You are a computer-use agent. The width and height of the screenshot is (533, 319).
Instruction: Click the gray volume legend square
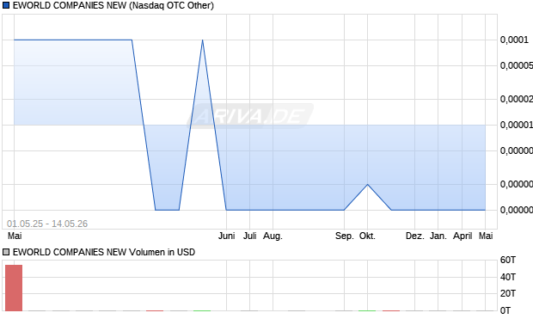coord(6,252)
